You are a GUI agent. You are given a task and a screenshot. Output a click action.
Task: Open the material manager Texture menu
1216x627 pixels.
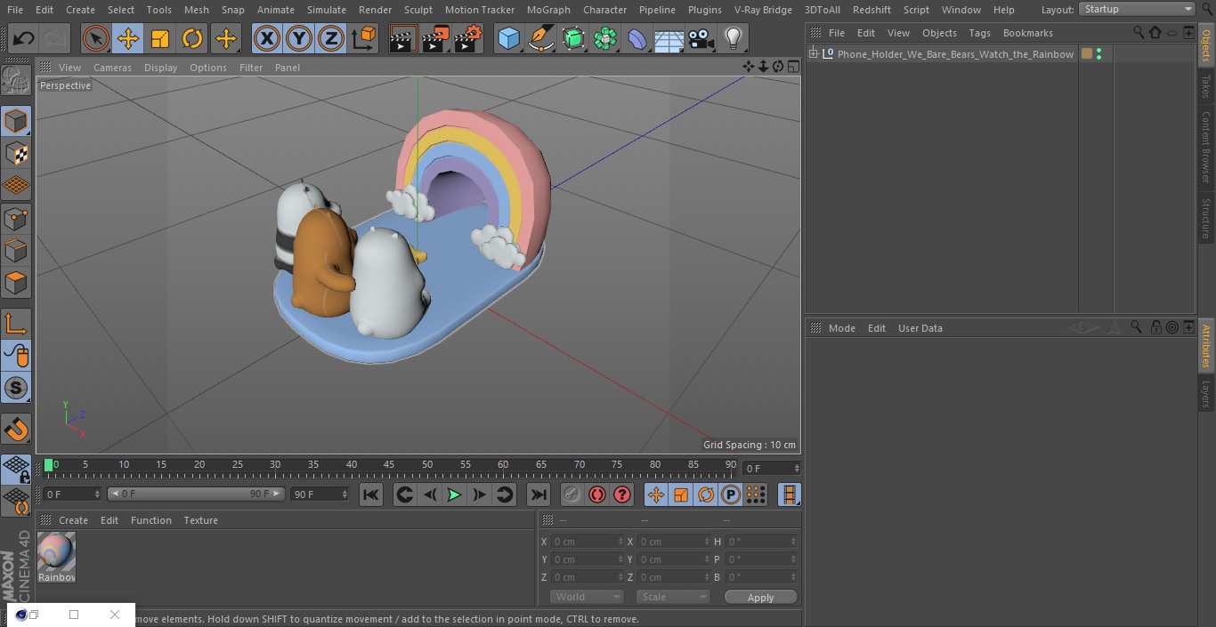201,520
